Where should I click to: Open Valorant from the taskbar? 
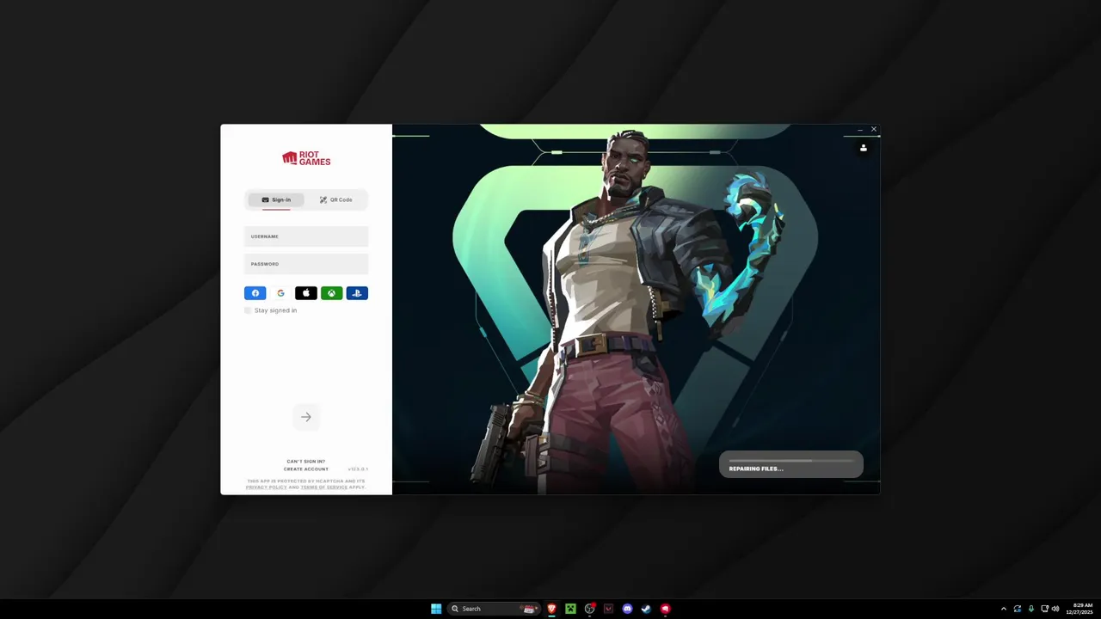(x=608, y=609)
